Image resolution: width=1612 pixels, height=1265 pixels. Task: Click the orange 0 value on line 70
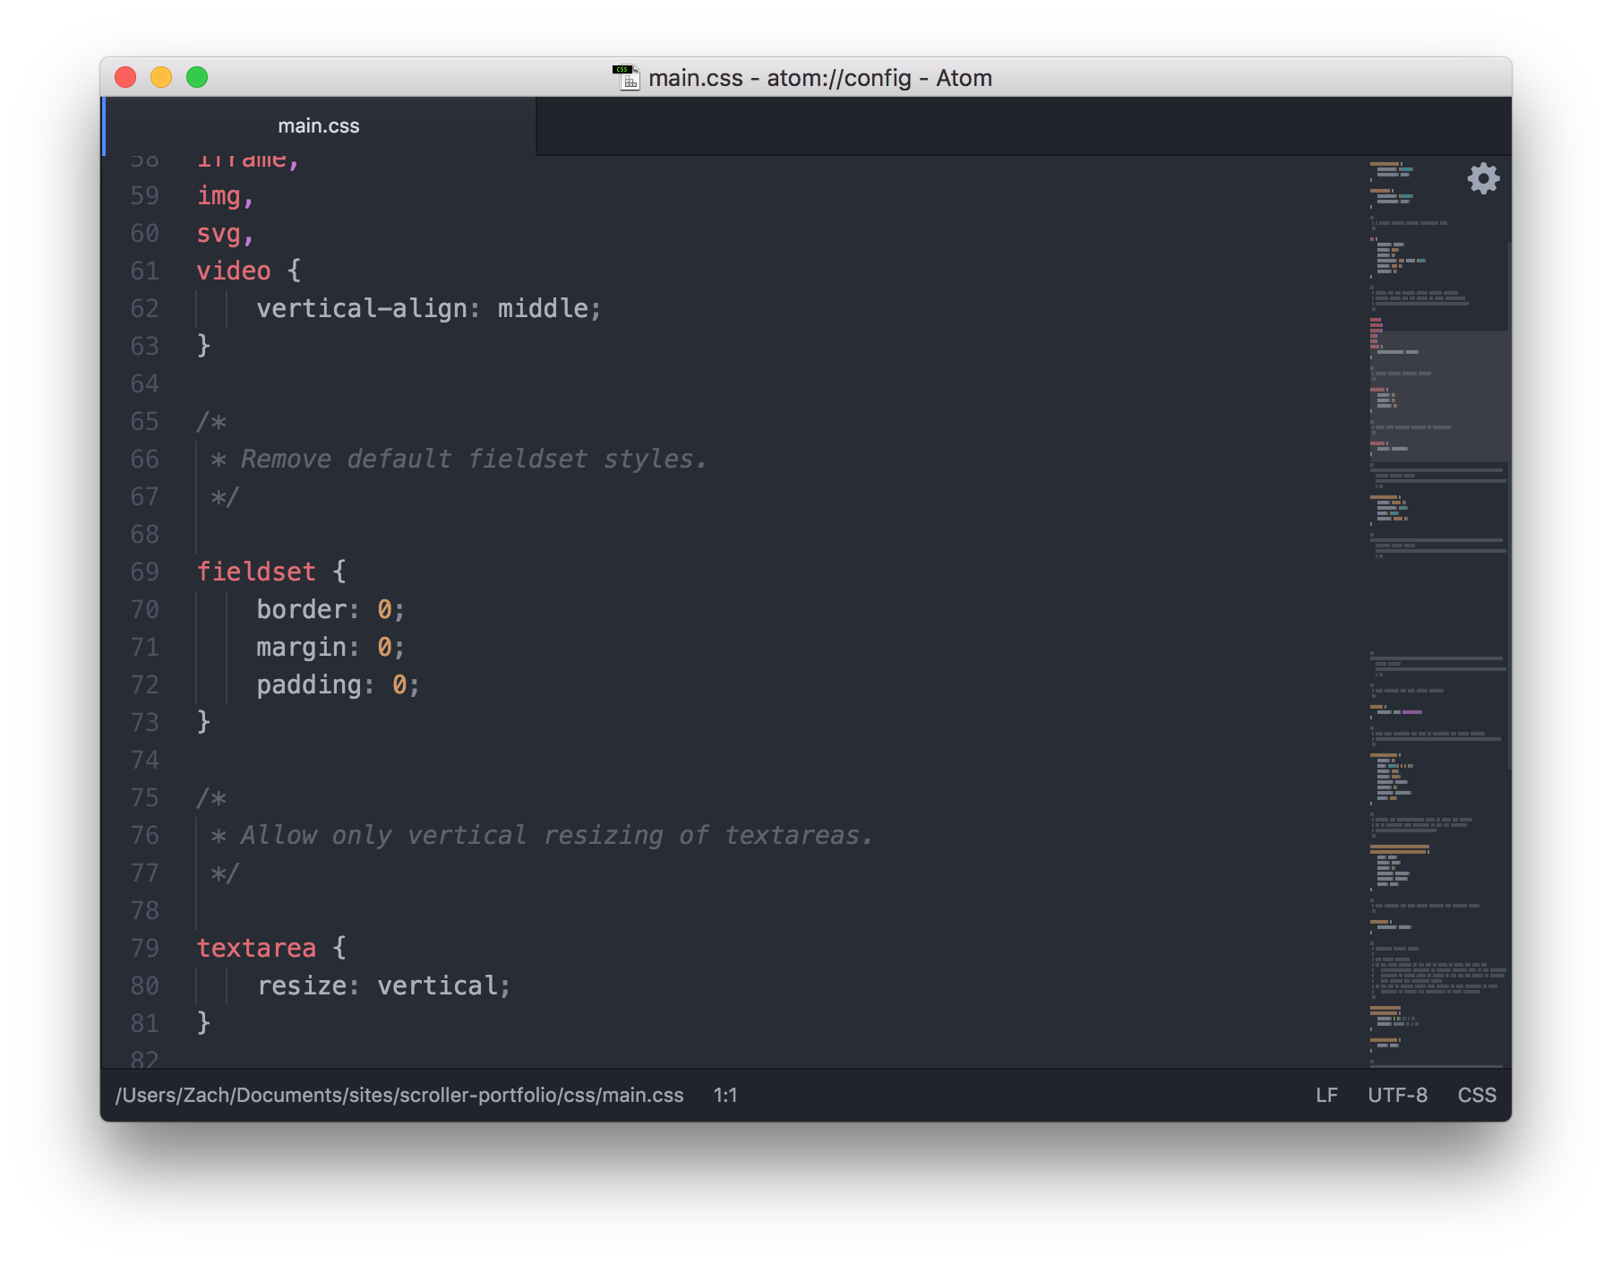pyautogui.click(x=384, y=609)
